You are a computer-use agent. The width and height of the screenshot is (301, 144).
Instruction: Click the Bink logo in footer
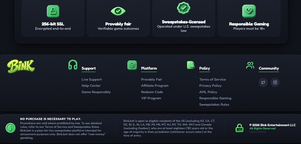(x=21, y=66)
